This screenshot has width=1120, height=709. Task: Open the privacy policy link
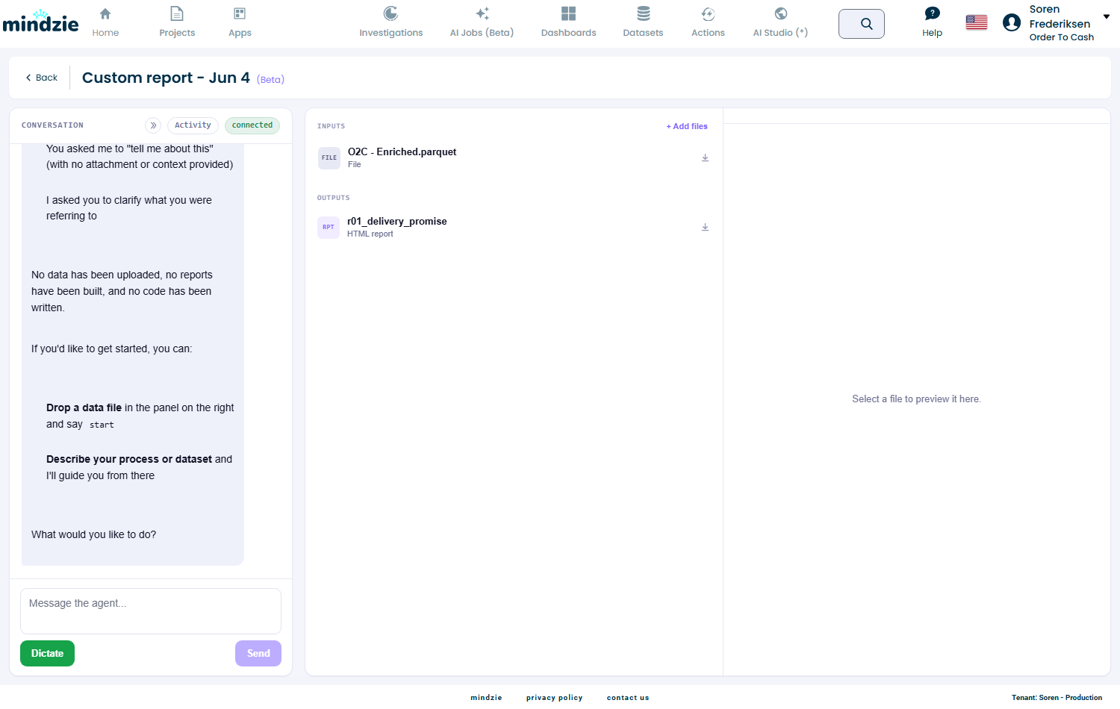(554, 698)
